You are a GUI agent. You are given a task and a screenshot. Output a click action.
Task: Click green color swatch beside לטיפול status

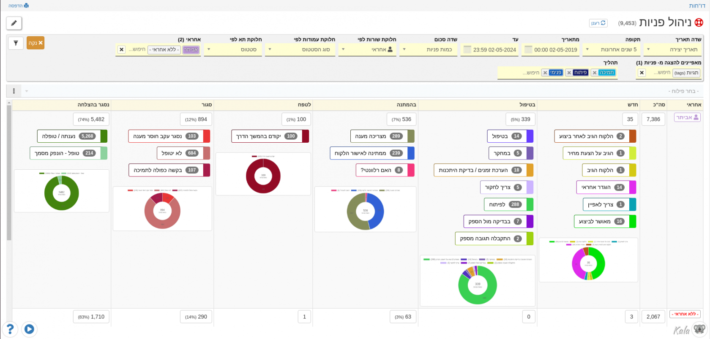530,204
